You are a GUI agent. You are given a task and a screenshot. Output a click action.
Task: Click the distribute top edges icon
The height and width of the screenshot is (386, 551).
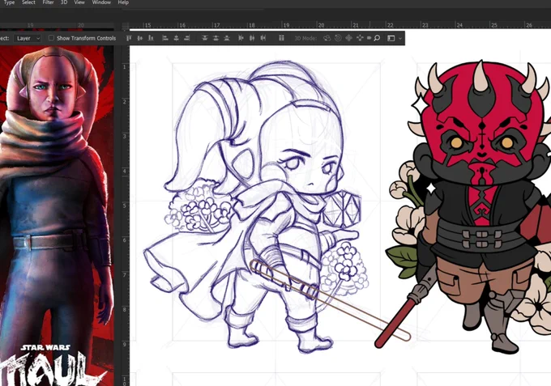(x=205, y=38)
